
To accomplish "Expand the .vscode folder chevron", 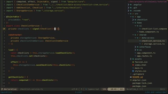I will pos(128,11).
